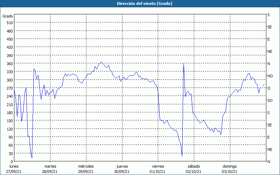Image resolution: width=280 pixels, height=175 pixels.
Task: Click the 210 value on the left axis
Action: [10, 105]
